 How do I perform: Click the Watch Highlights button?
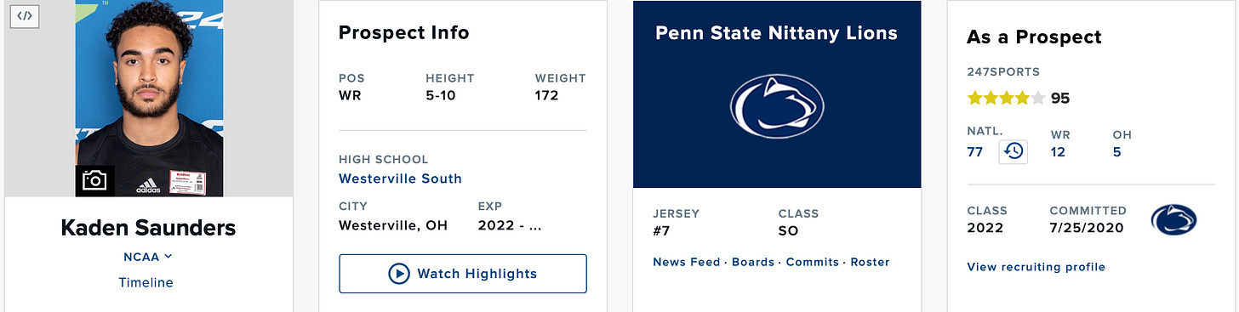[x=463, y=274]
